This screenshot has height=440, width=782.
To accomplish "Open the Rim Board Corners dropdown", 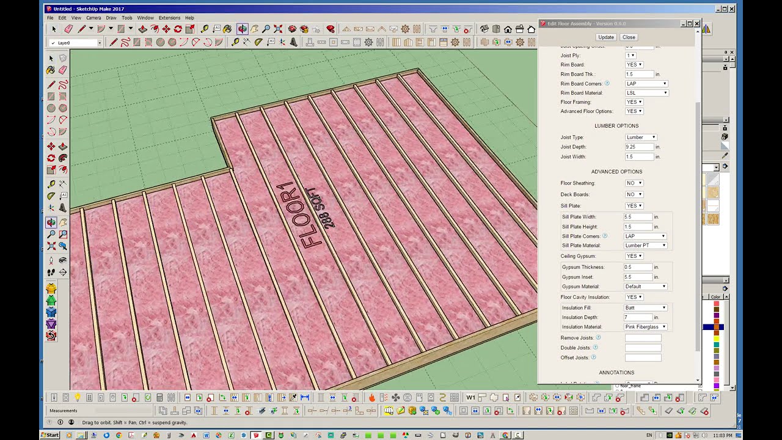I will click(x=646, y=83).
